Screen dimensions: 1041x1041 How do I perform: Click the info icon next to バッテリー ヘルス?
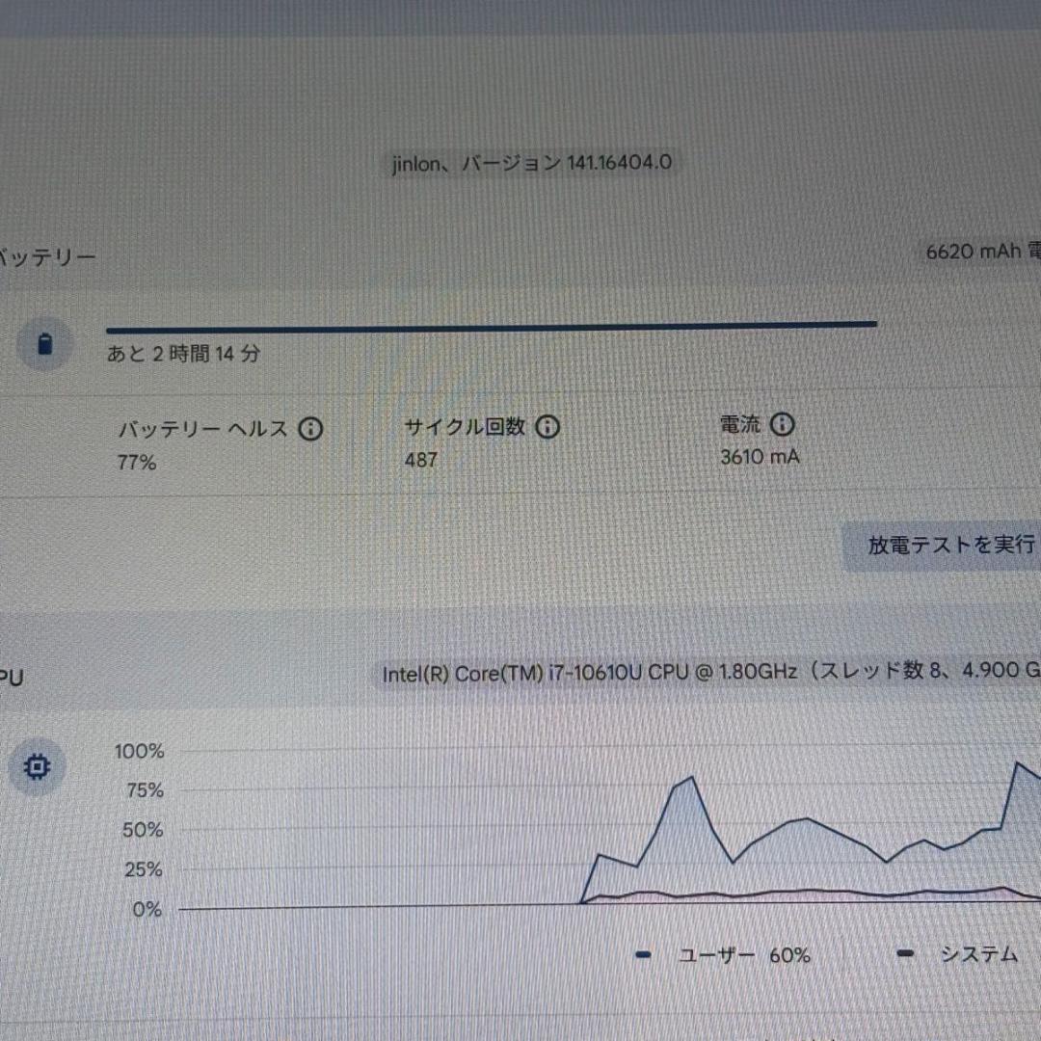310,429
